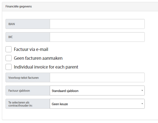Screen dimensions: 158x123
Task: Click the Geen keuze combo box text
Action: coord(60,104)
